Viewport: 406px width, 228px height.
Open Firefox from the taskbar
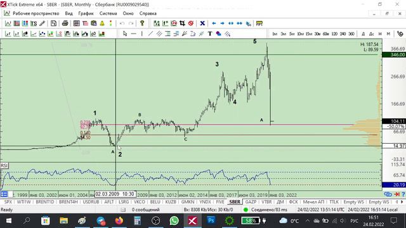click(119, 220)
